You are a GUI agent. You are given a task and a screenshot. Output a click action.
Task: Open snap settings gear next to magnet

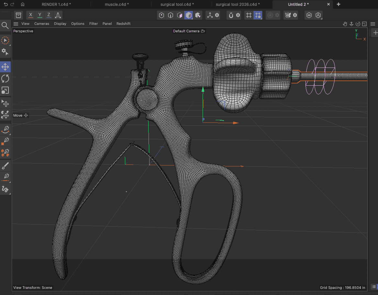coord(238,15)
